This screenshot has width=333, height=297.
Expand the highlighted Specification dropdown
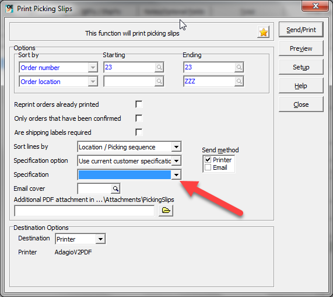coord(176,175)
